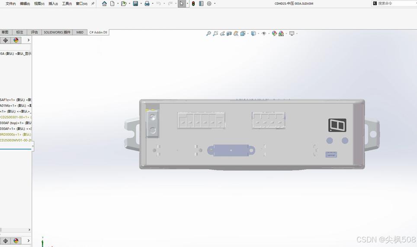417x247 pixels.
Task: Click the Rebuild traffic light icon
Action: click(x=193, y=3)
